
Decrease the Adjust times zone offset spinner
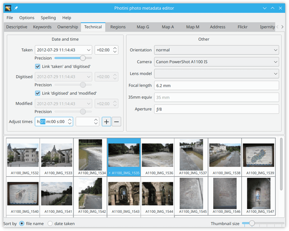[x=96, y=123]
